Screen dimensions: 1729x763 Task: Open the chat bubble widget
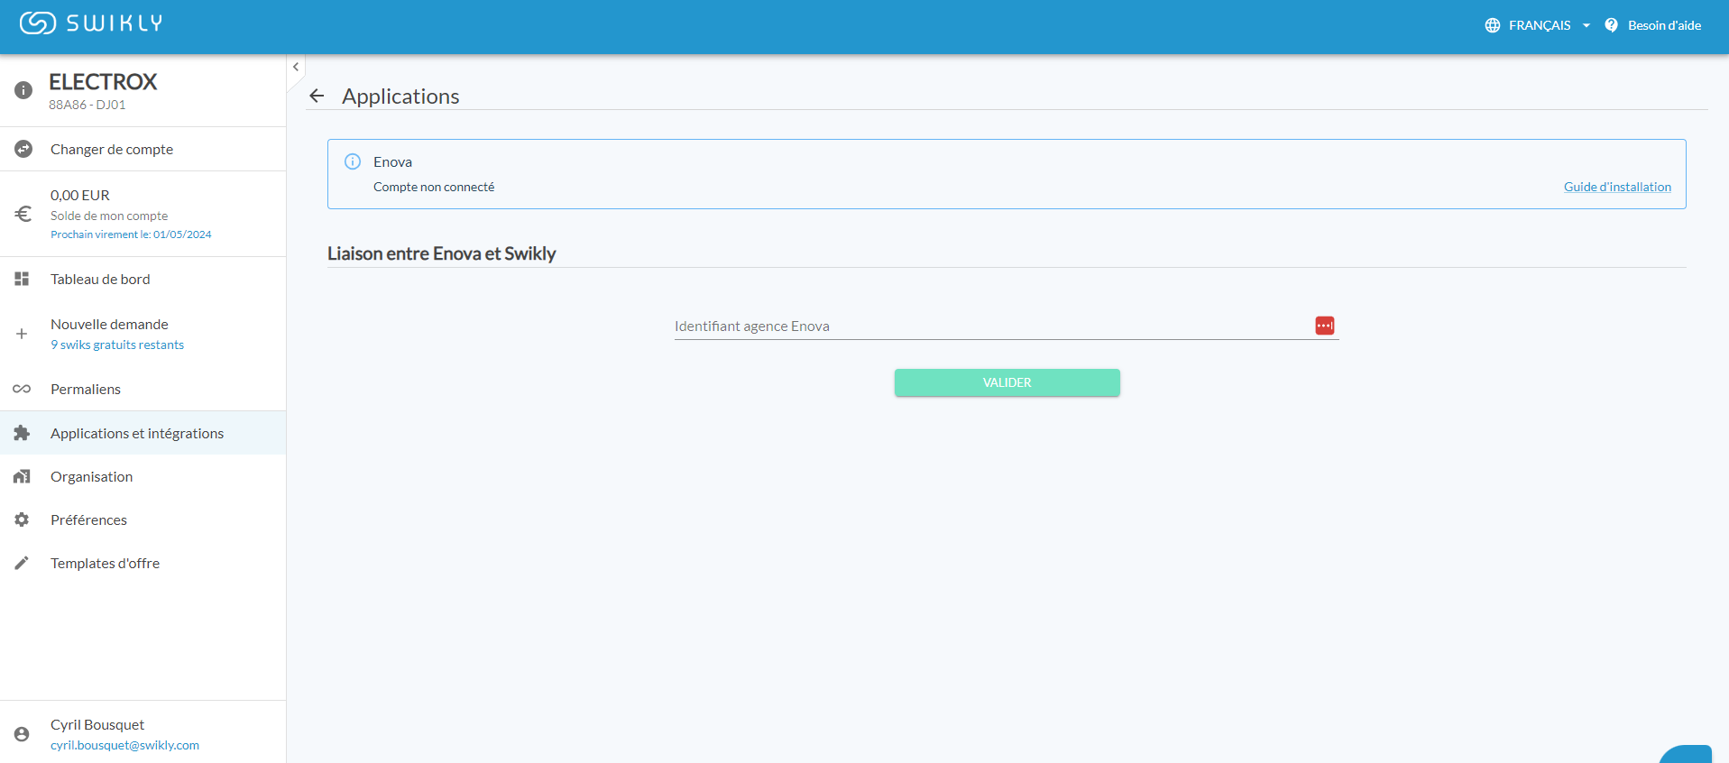pyautogui.click(x=1686, y=755)
